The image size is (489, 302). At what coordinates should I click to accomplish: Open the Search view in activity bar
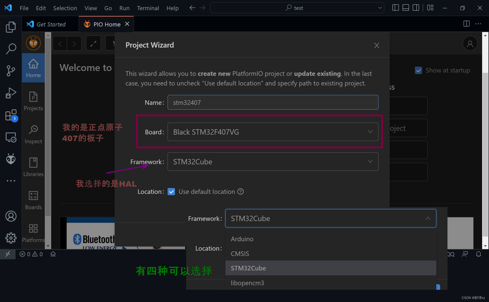coord(11,49)
